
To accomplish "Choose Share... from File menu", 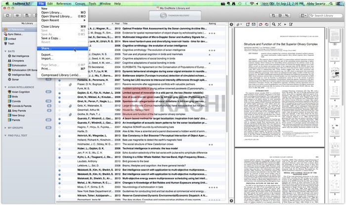I will 63,48.
